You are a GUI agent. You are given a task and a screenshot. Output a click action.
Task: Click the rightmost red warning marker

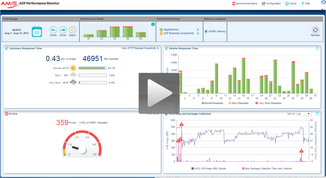click(301, 151)
